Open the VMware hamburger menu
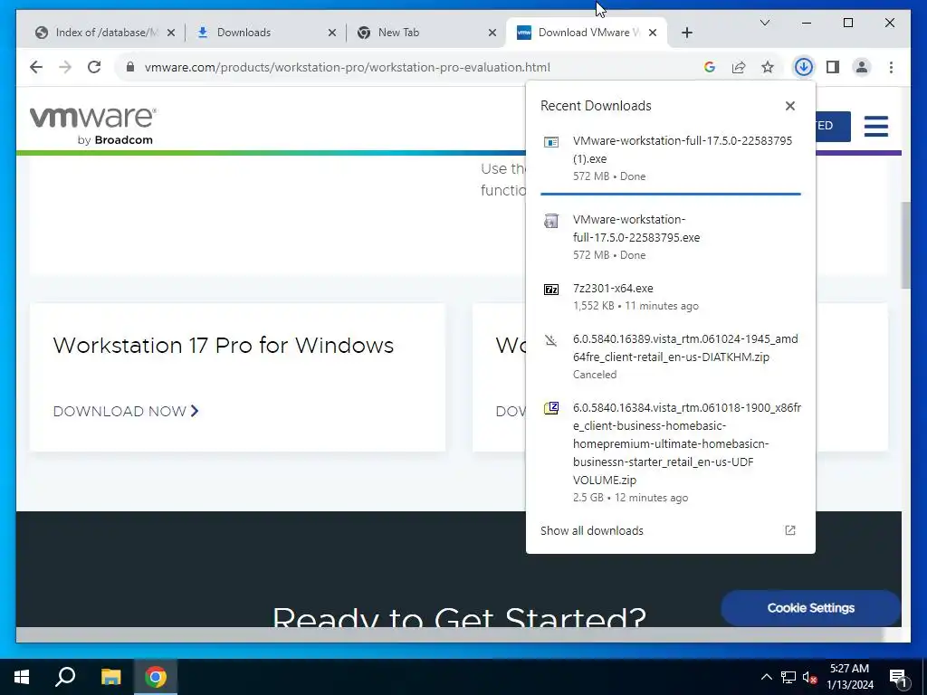Image resolution: width=927 pixels, height=695 pixels. click(x=875, y=126)
